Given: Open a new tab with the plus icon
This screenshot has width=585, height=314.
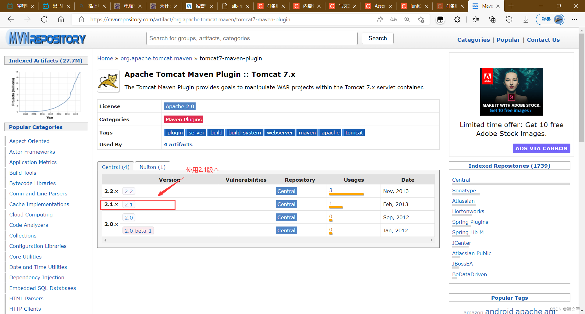Looking at the screenshot, I should click(511, 6).
